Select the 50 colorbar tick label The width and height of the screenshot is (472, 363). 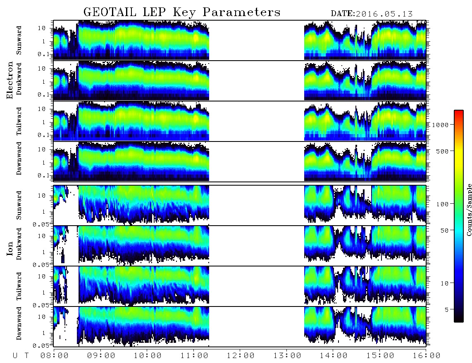(x=444, y=231)
